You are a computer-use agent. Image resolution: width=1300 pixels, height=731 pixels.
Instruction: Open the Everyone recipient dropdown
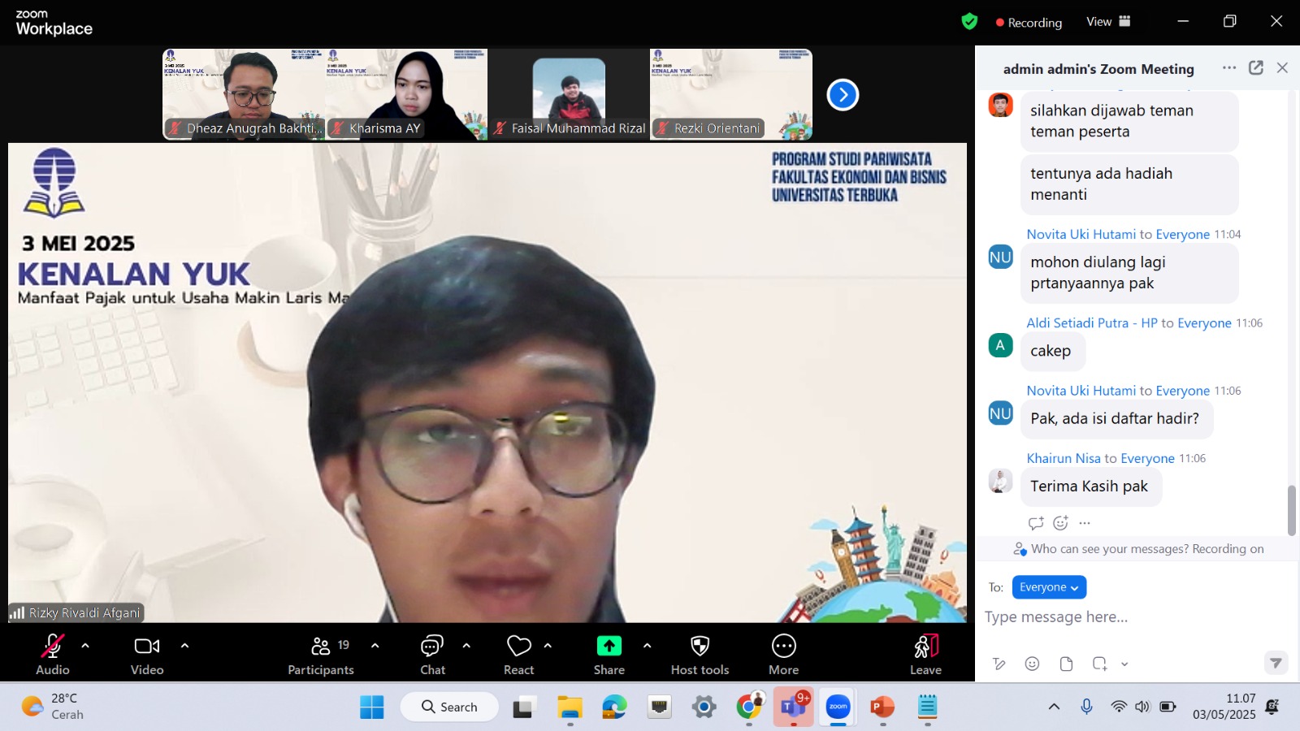tap(1048, 587)
